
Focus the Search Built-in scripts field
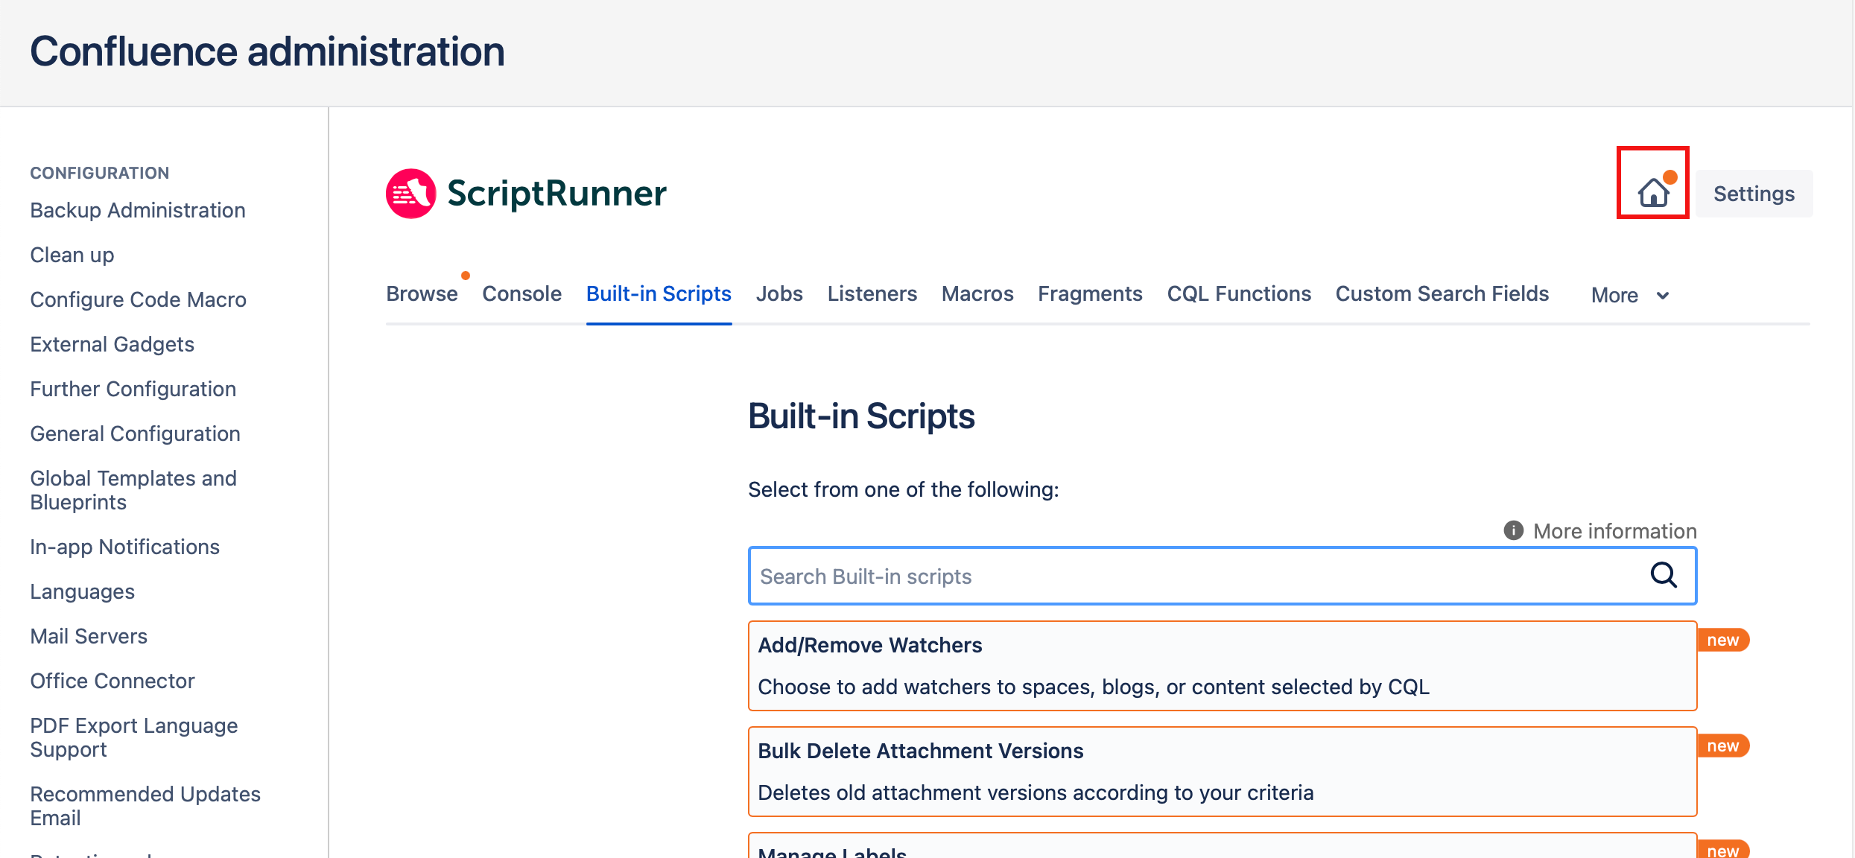pyautogui.click(x=1223, y=576)
